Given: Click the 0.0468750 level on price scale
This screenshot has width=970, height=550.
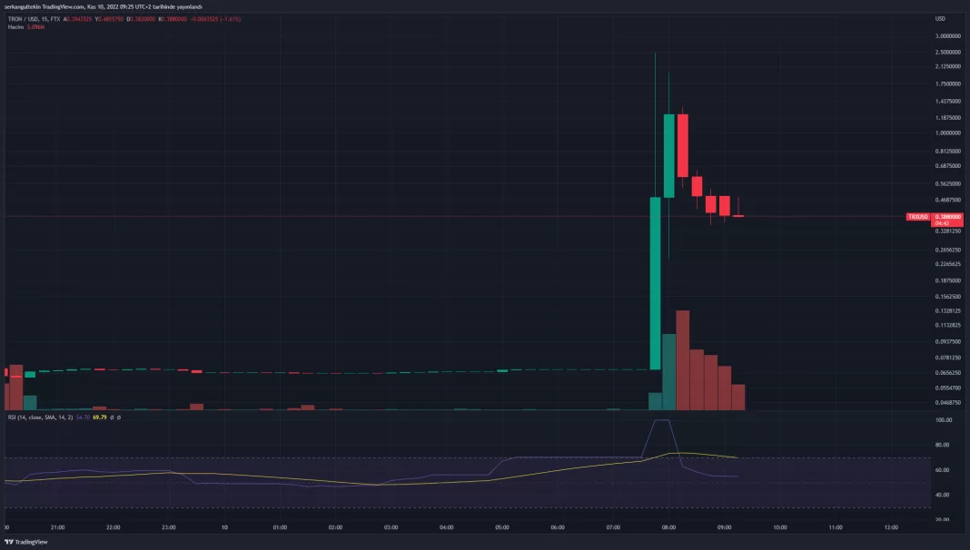Looking at the screenshot, I should [947, 402].
